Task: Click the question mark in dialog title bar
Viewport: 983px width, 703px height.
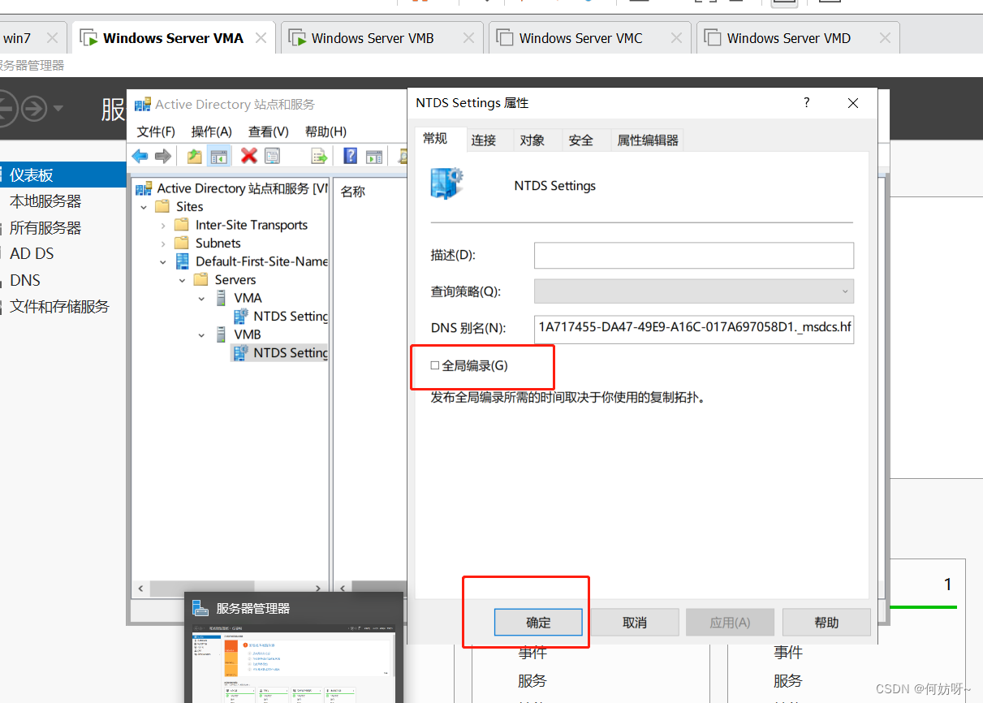Action: pos(806,102)
